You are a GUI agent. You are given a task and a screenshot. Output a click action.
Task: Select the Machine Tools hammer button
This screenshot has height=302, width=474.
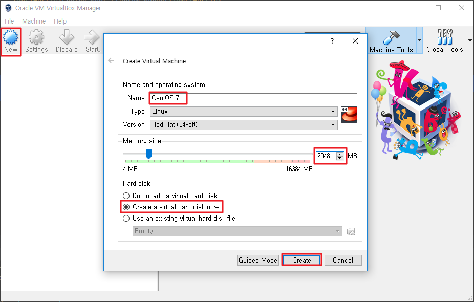point(391,41)
